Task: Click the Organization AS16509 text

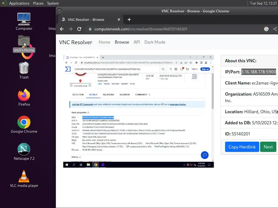Action: click(251, 97)
